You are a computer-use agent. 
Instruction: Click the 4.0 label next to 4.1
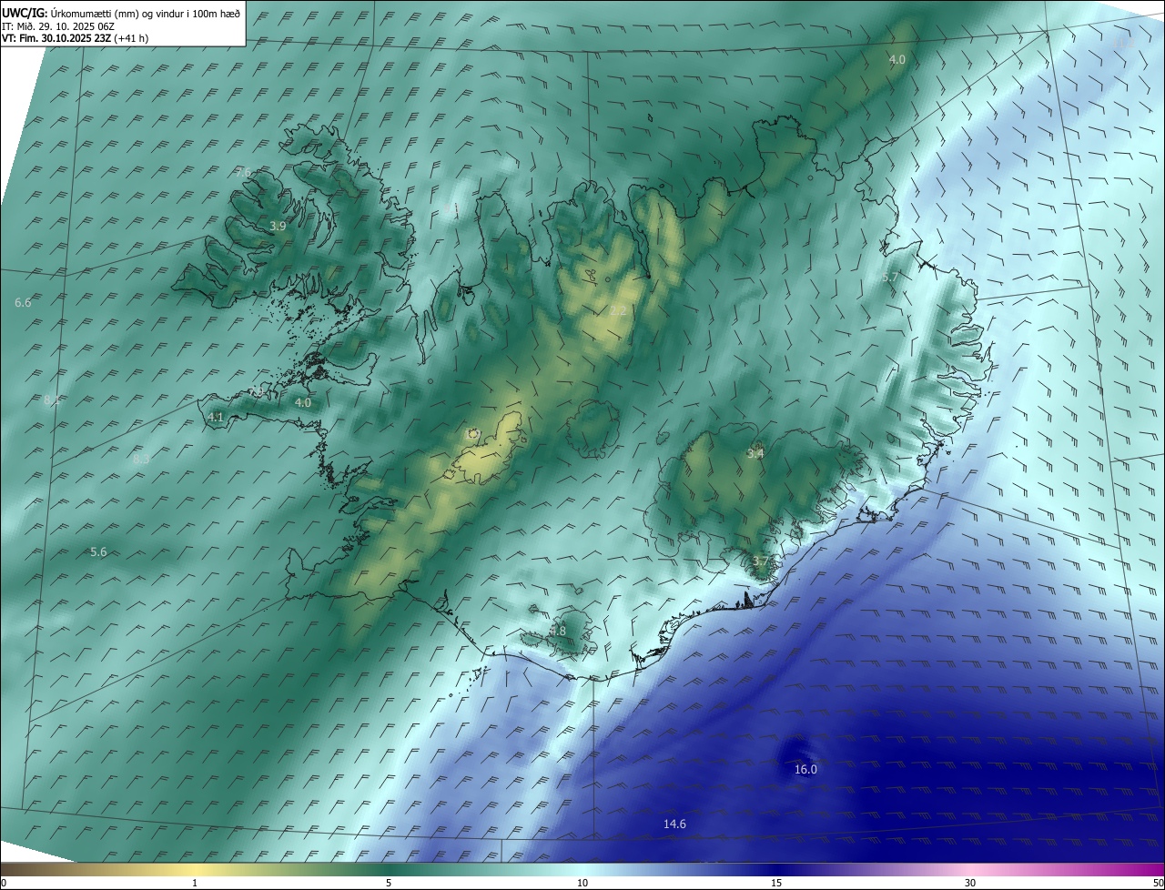[303, 402]
